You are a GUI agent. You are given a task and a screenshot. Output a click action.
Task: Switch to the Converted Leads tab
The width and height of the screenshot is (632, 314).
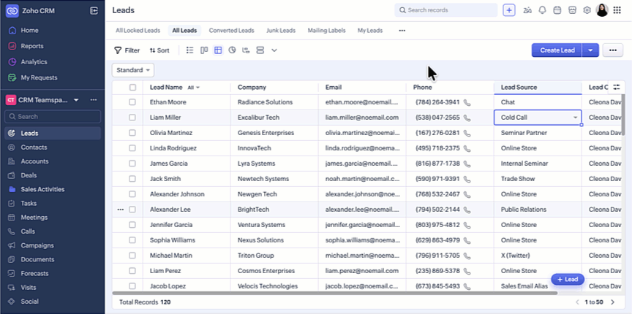click(231, 31)
